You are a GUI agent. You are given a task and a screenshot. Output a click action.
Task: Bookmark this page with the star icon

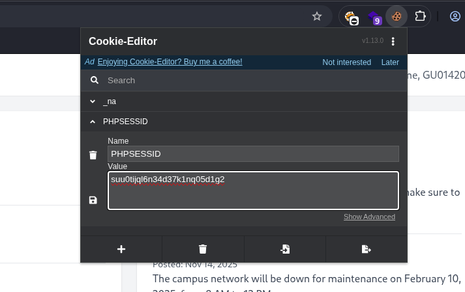317,16
